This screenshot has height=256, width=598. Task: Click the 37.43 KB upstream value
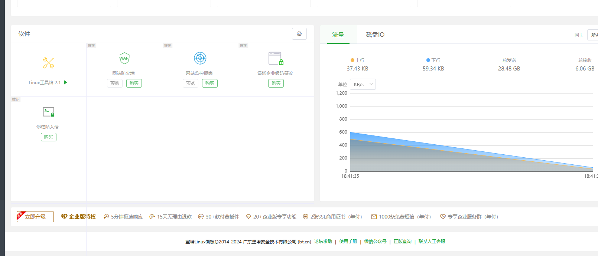coord(357,69)
